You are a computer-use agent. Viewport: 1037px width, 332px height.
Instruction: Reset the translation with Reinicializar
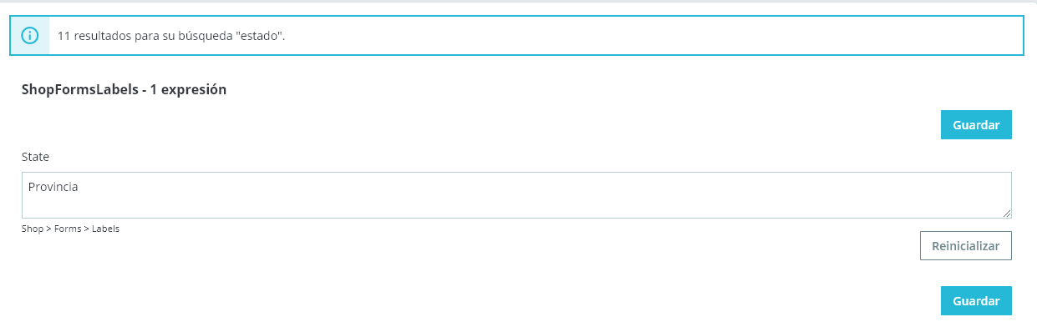click(965, 246)
